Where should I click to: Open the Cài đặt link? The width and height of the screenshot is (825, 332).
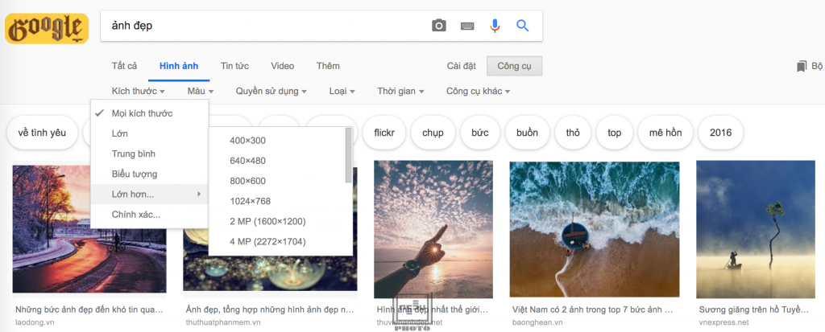point(462,66)
